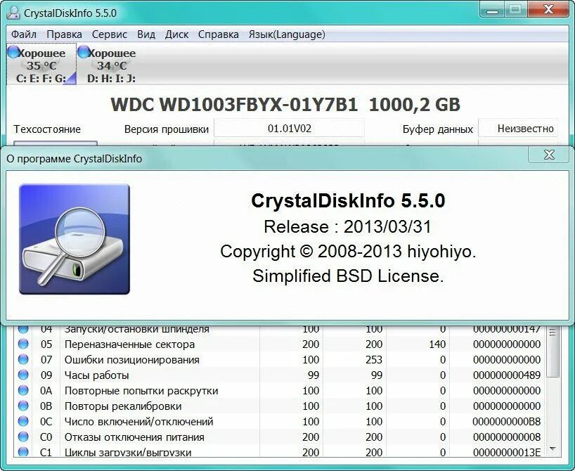Viewport: 575px width, 471px height.
Task: Click the status orb for Часы работы
Action: 23,375
